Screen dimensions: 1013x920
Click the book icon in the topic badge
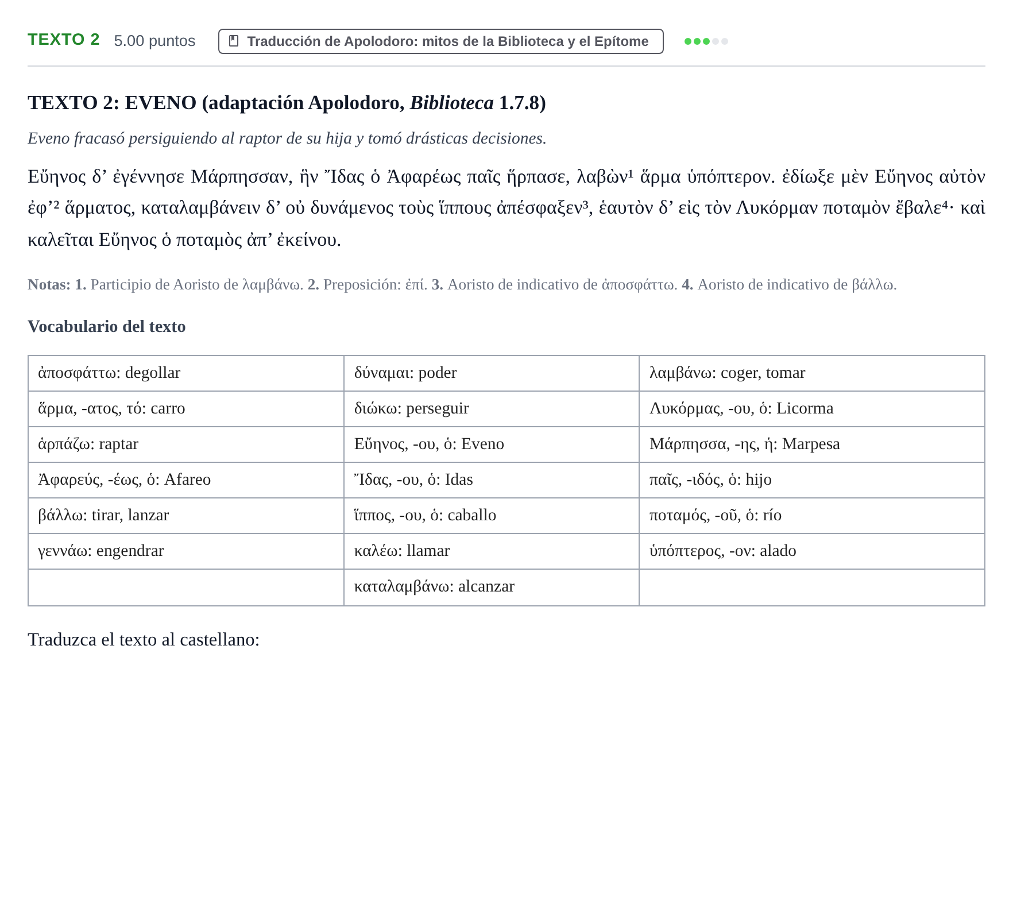[234, 41]
